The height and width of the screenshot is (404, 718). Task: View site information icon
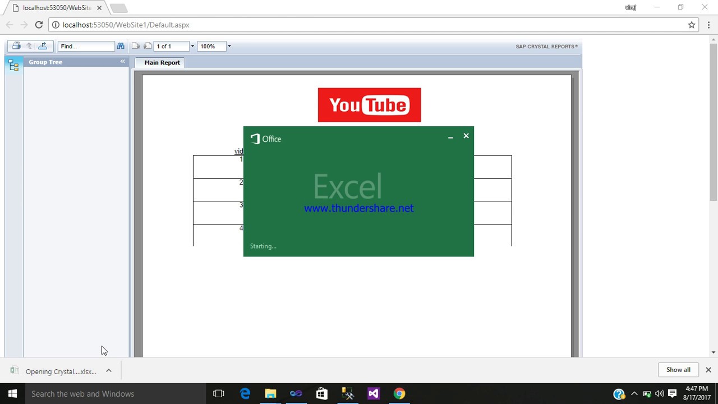[56, 25]
